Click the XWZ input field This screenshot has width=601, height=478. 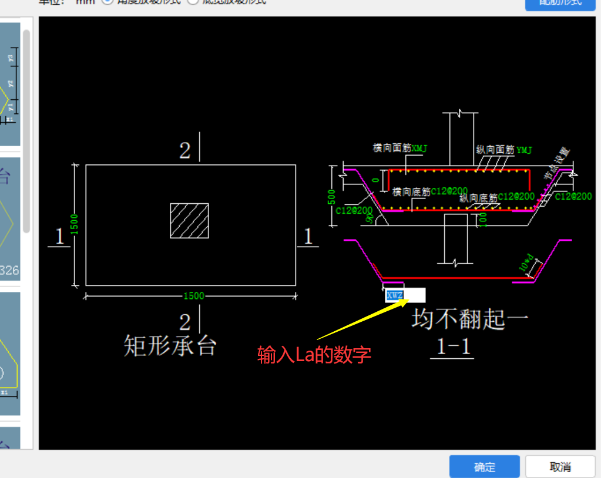tap(405, 295)
